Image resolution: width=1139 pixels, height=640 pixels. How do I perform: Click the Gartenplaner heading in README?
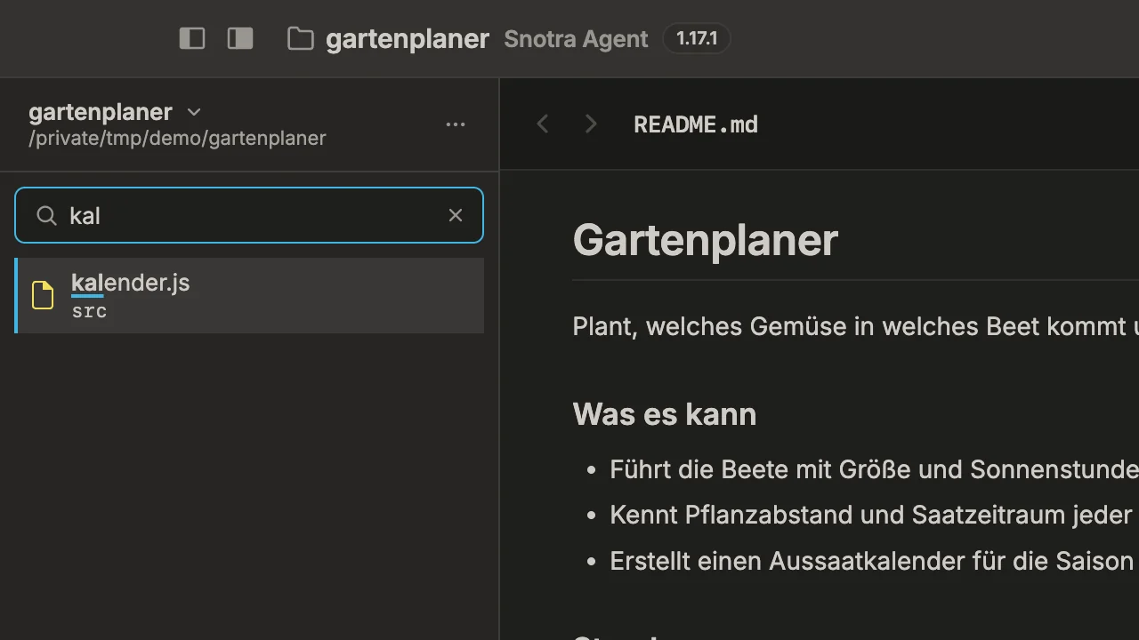tap(706, 240)
